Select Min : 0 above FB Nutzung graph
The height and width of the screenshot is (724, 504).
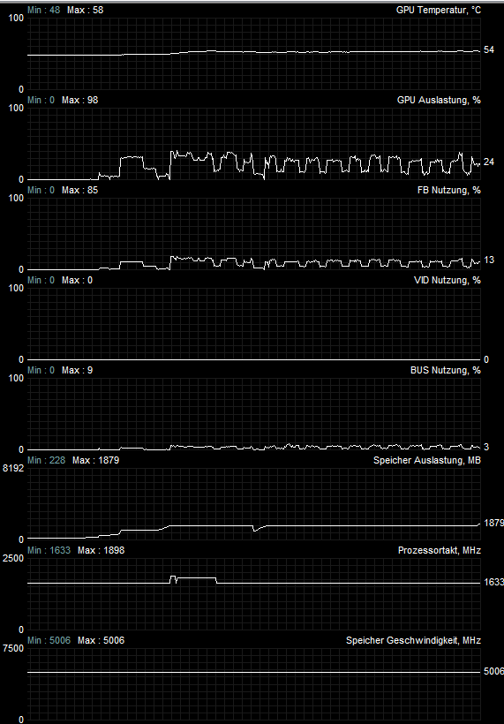(41, 190)
